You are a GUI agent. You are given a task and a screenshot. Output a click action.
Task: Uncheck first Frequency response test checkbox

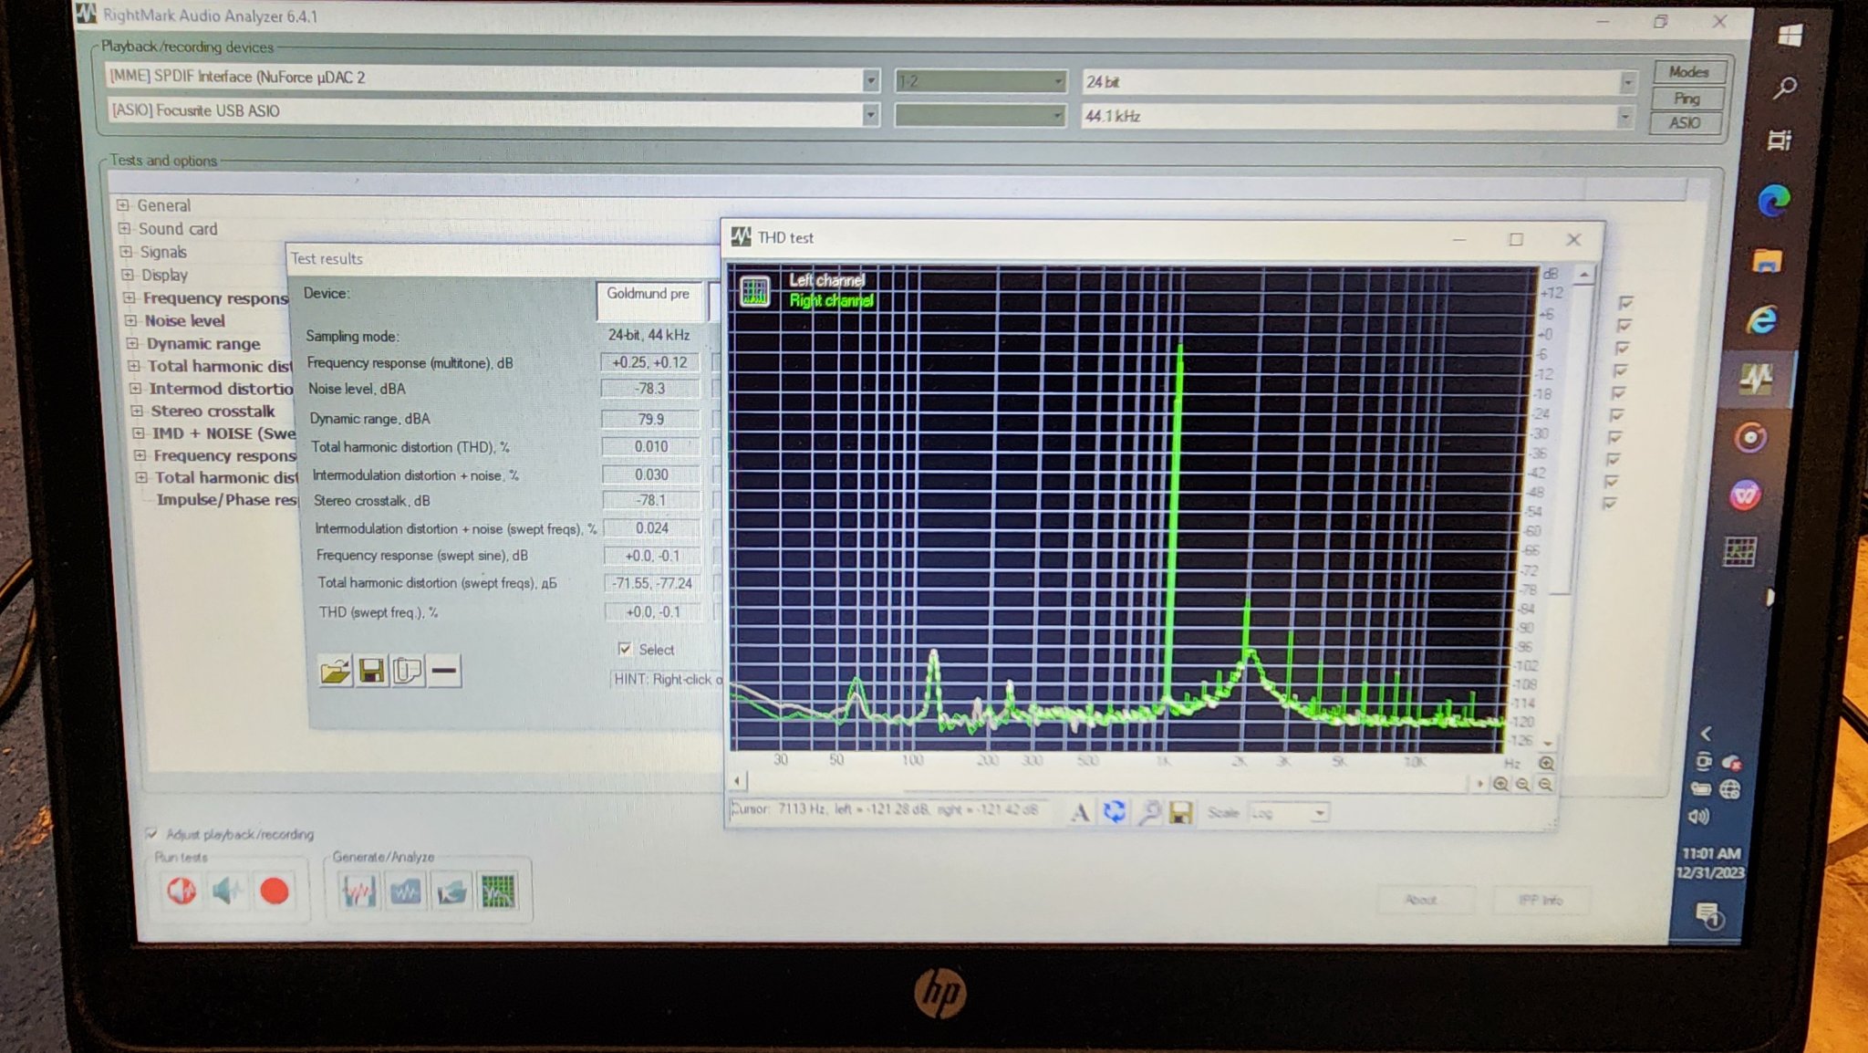[1625, 302]
